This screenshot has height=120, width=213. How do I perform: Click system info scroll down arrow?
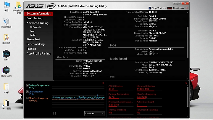coord(188,78)
